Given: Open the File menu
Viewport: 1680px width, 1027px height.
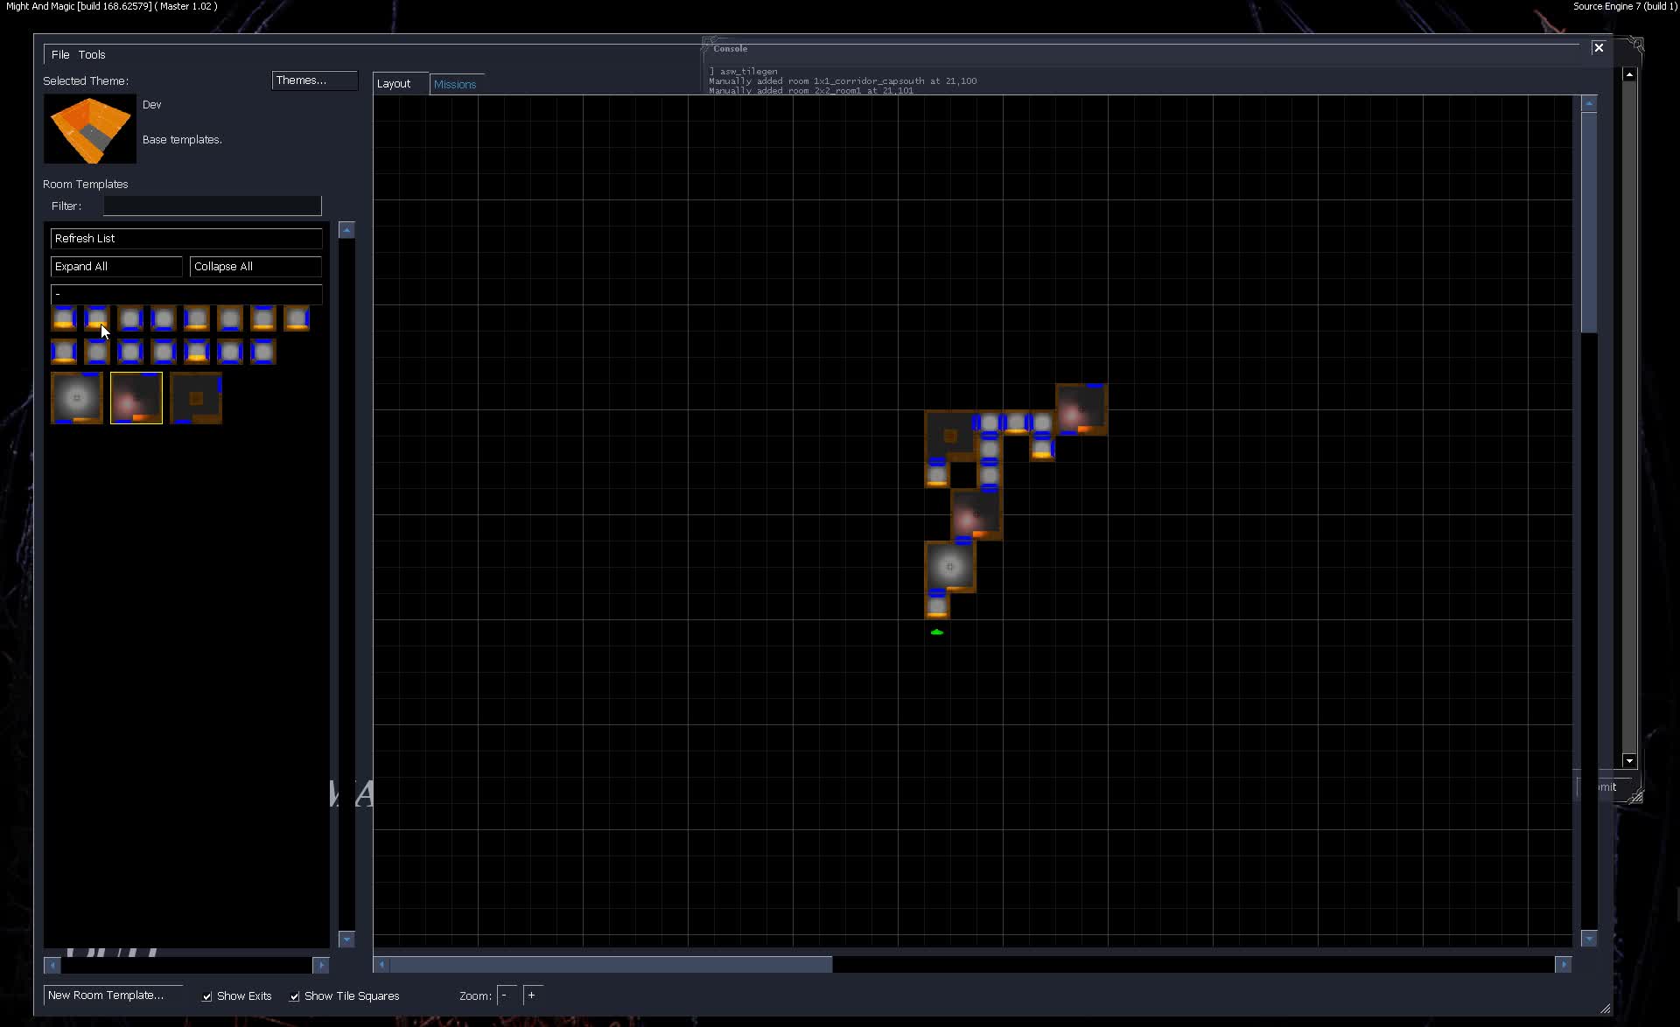Looking at the screenshot, I should point(59,54).
